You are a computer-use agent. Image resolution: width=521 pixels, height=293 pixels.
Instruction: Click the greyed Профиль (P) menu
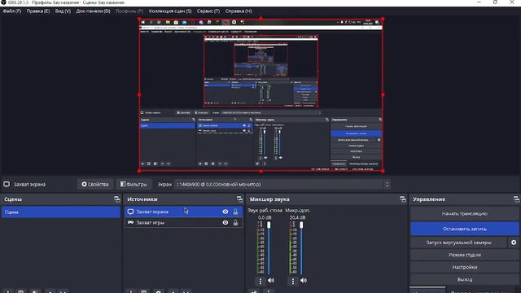pyautogui.click(x=129, y=11)
